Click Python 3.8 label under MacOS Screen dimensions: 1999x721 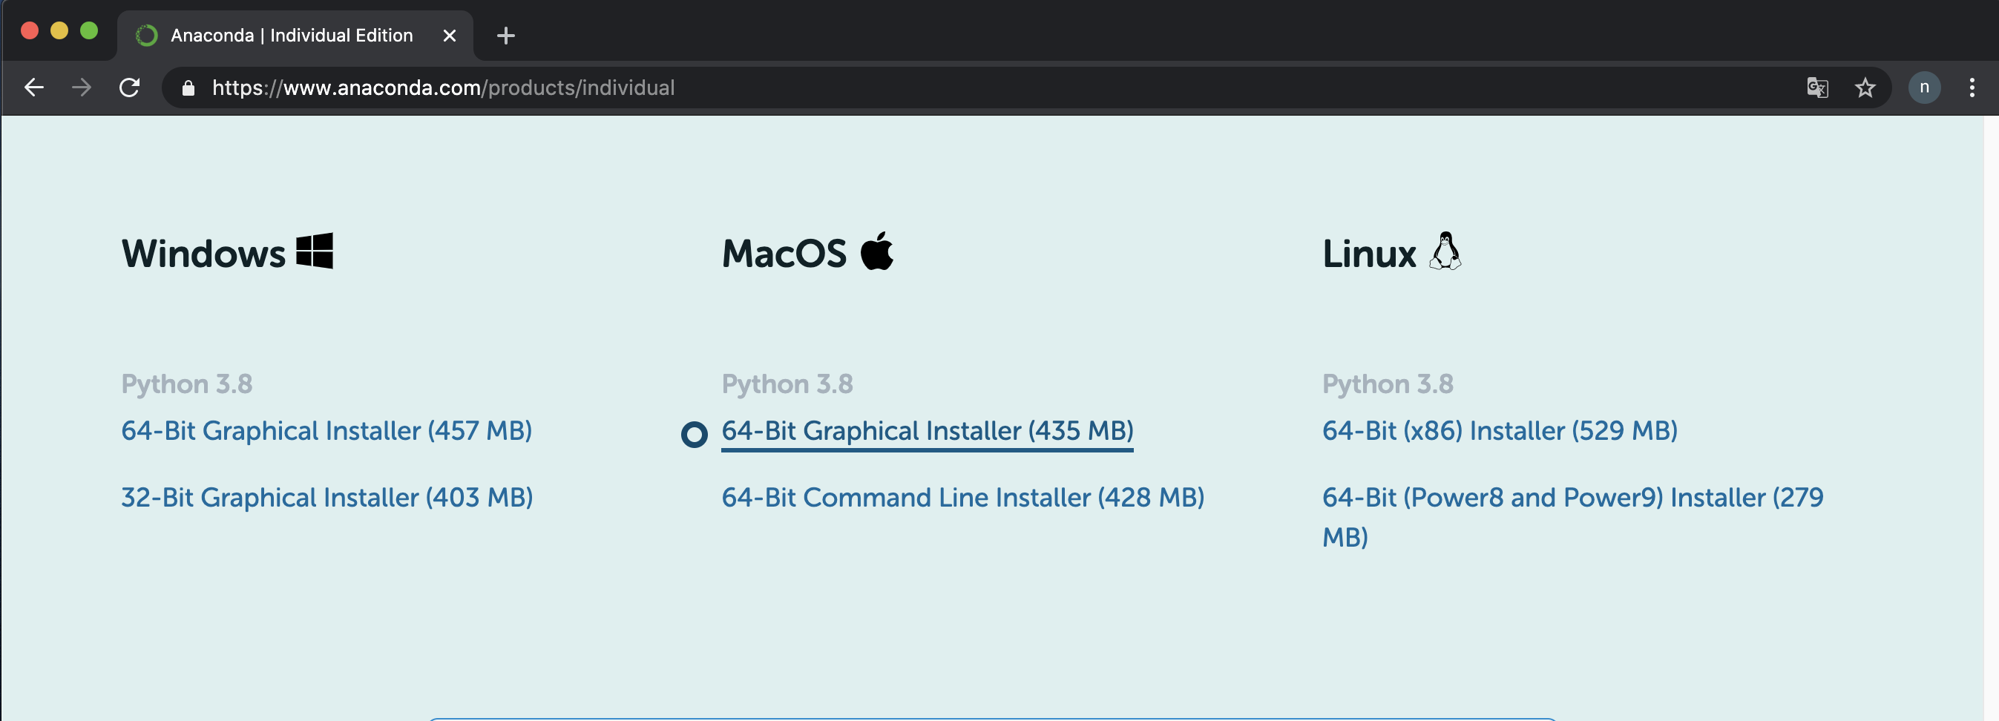787,384
